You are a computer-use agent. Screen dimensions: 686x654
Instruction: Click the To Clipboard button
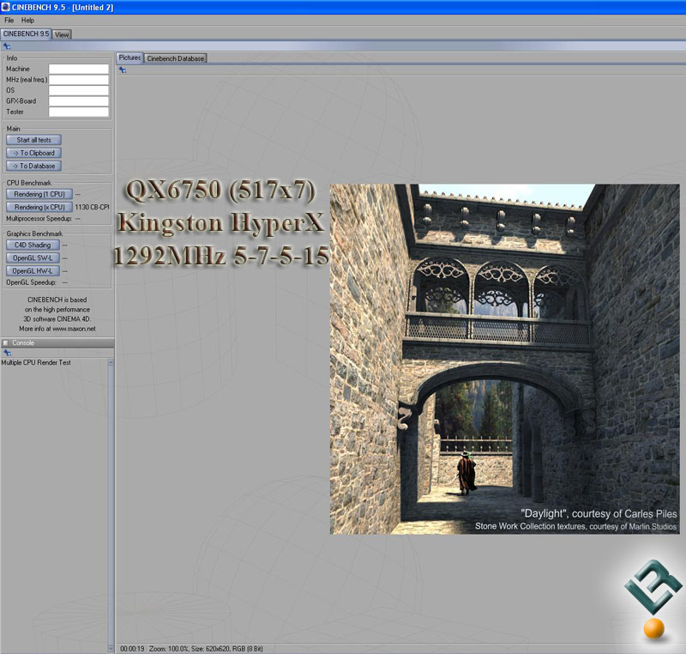(x=33, y=154)
